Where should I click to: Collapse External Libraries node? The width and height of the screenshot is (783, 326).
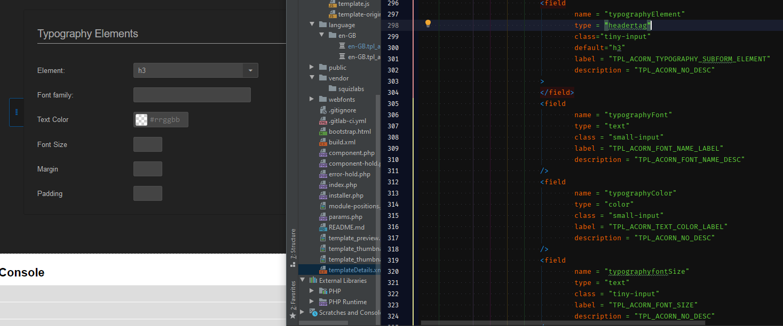coord(303,280)
